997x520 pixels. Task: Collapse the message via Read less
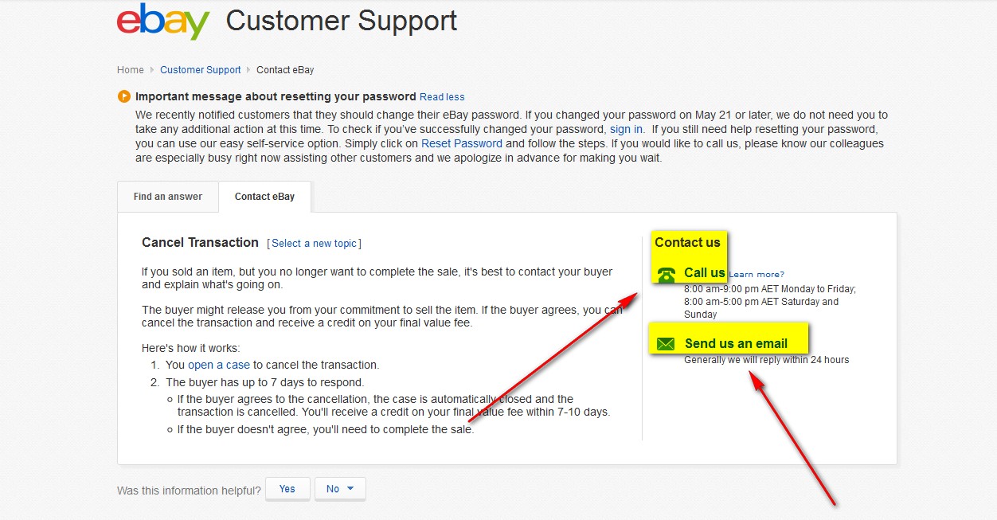442,96
